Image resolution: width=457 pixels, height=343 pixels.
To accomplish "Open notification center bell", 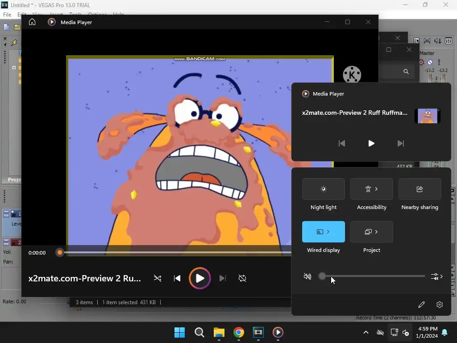I will 445,332.
